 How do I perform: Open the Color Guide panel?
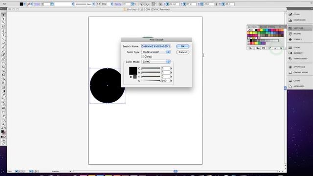pyautogui.click(x=300, y=20)
